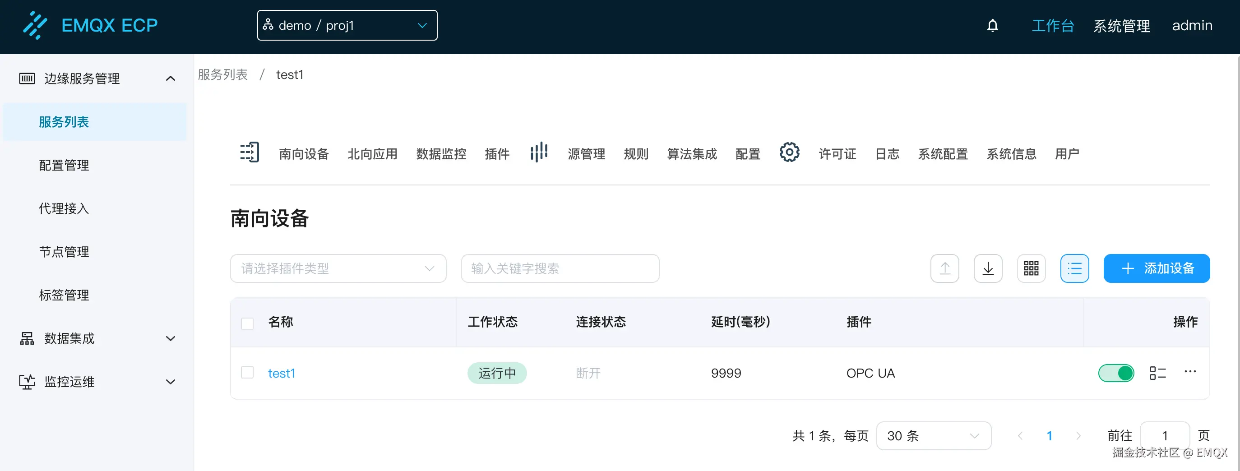Switch to list view of devices
Screen dimensions: 1240x471
[x=1074, y=268]
